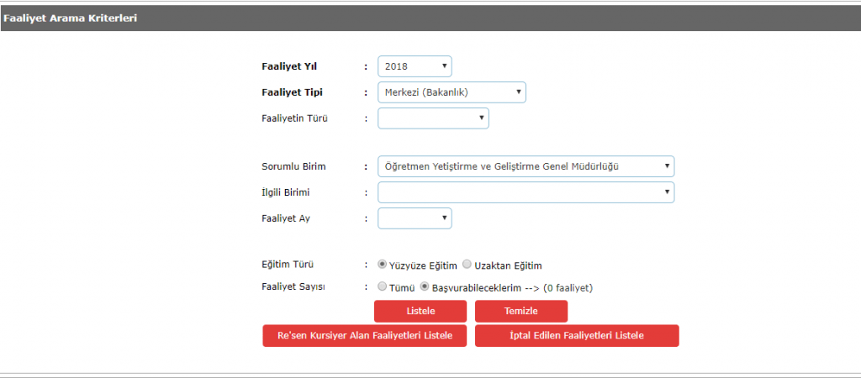Click Re'sen Kursiyer Alan Faaliyetleri Listele button
Image resolution: width=861 pixels, height=378 pixels.
364,336
